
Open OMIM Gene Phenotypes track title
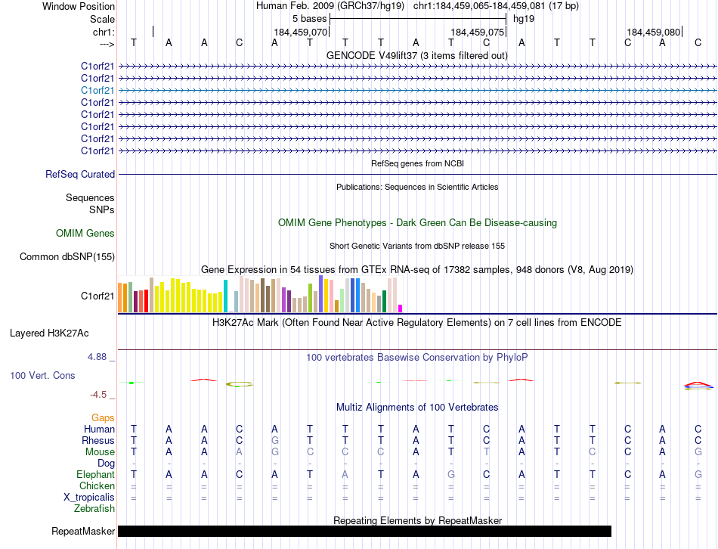click(417, 223)
